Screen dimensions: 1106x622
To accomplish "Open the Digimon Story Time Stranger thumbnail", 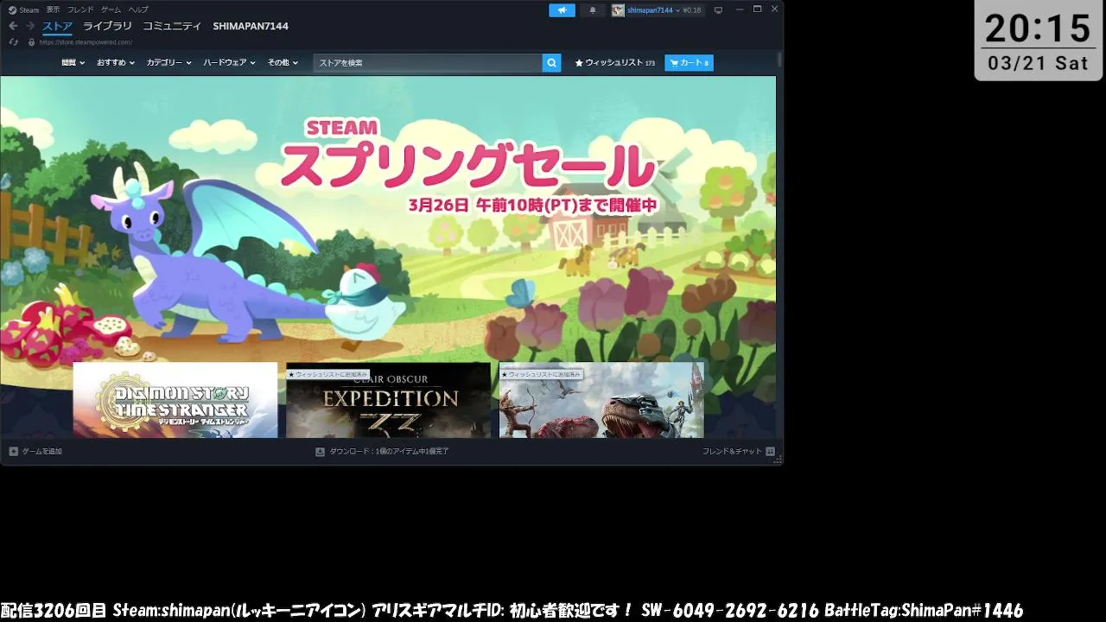I will point(175,400).
